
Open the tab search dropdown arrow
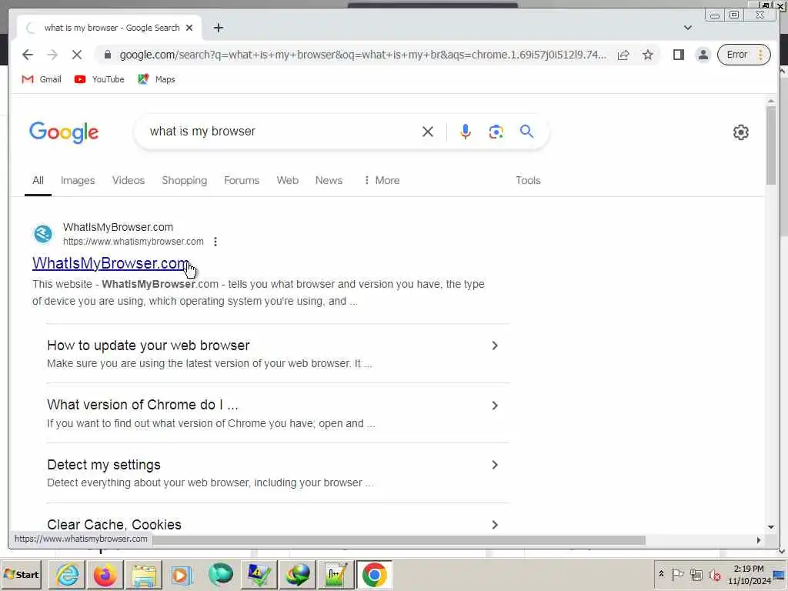(x=687, y=28)
